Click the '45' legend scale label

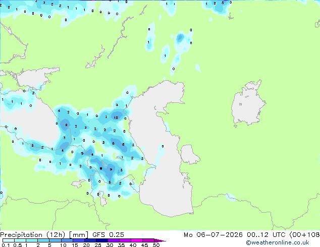(144, 245)
